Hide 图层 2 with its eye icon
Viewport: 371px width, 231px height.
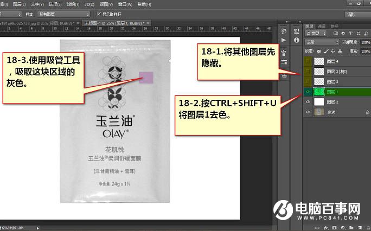pyautogui.click(x=308, y=102)
